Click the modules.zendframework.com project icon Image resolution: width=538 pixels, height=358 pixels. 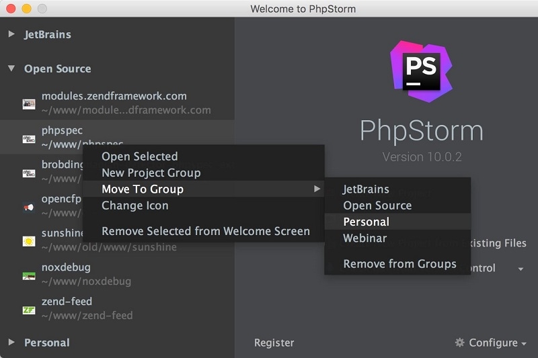point(29,103)
